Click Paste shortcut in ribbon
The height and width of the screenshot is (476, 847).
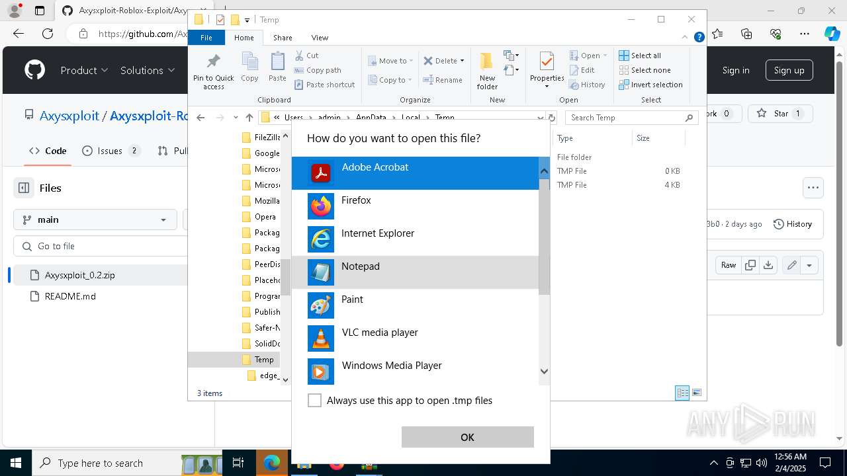click(324, 85)
